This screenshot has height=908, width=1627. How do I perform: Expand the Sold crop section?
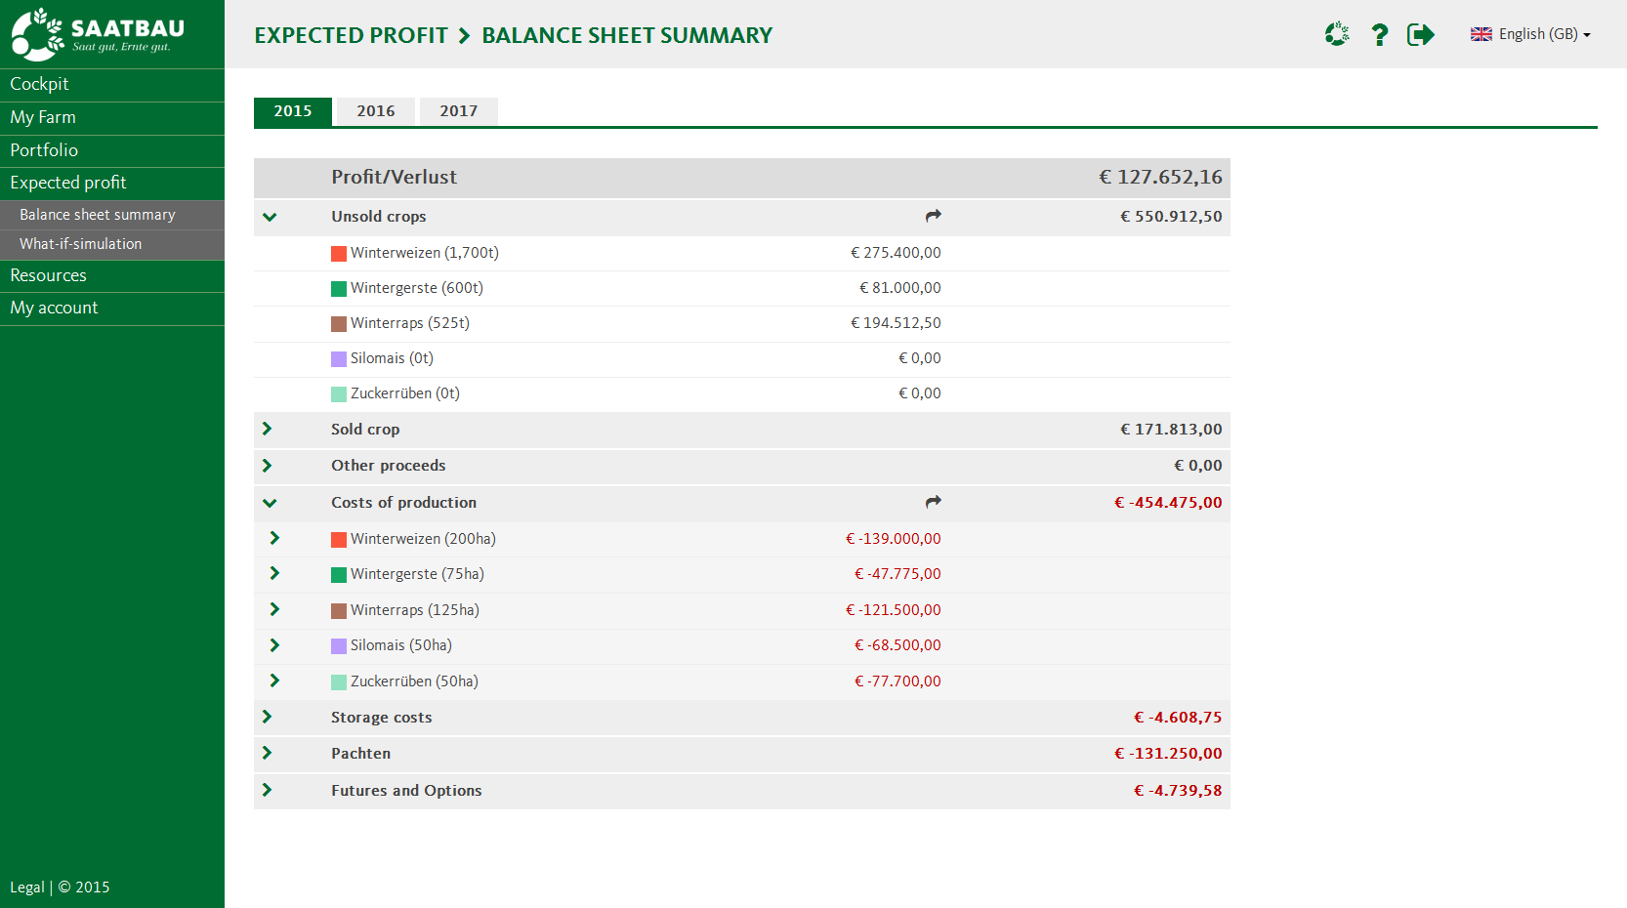267,429
